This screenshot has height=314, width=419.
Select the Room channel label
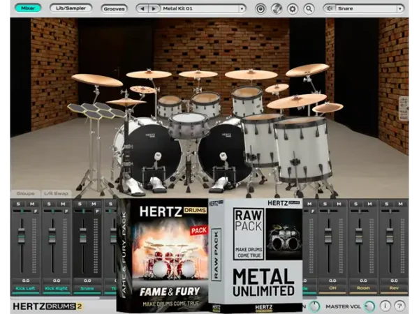click(363, 288)
